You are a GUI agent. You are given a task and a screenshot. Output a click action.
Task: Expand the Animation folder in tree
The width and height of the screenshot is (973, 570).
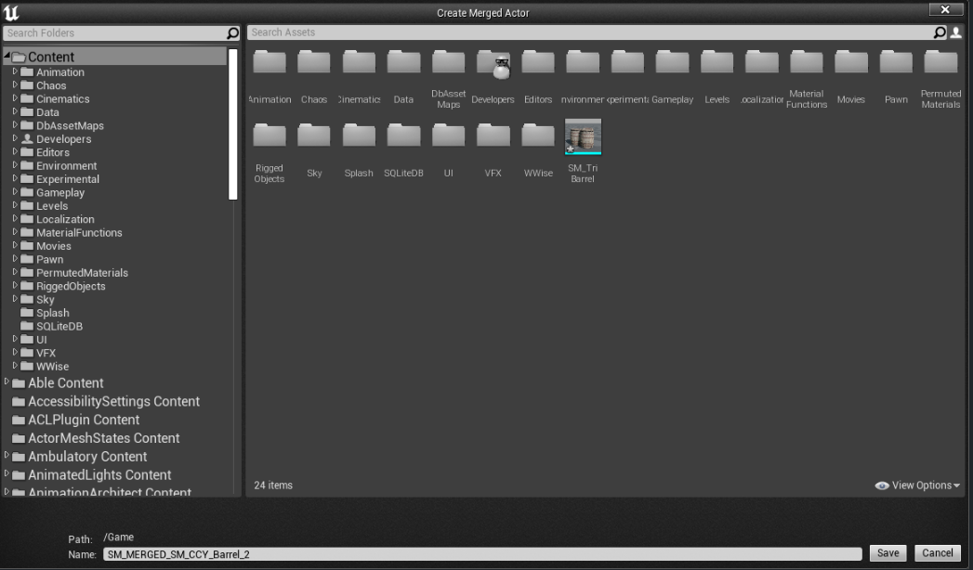15,71
